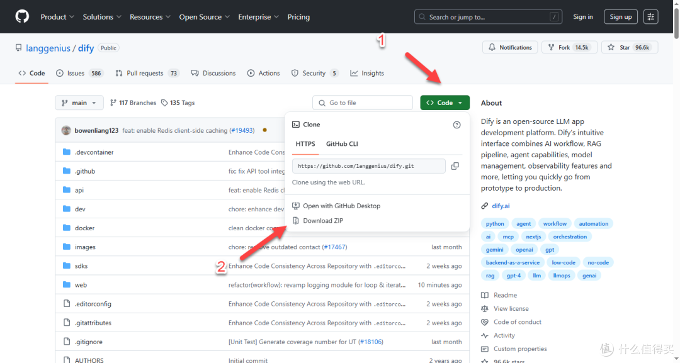The width and height of the screenshot is (680, 363).
Task: Click the Sign up button
Action: pyautogui.click(x=621, y=17)
